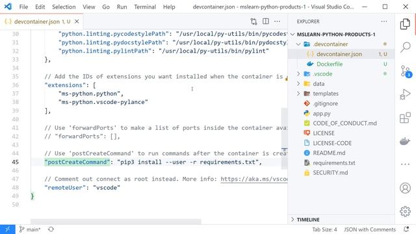Click the EXPLORER panel title
Viewport: 416px width, 234px height.
click(x=307, y=21)
